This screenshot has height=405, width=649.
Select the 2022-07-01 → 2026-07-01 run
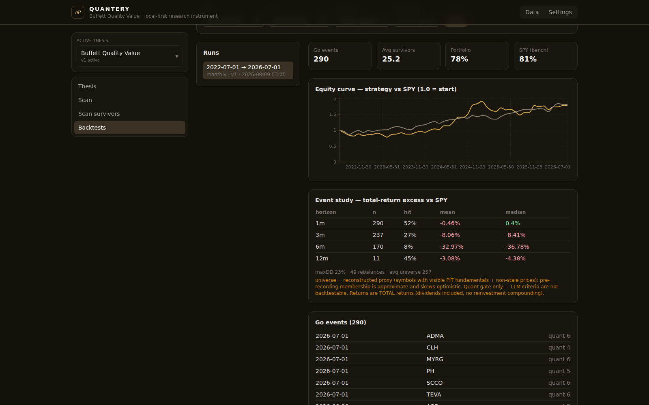coord(248,70)
